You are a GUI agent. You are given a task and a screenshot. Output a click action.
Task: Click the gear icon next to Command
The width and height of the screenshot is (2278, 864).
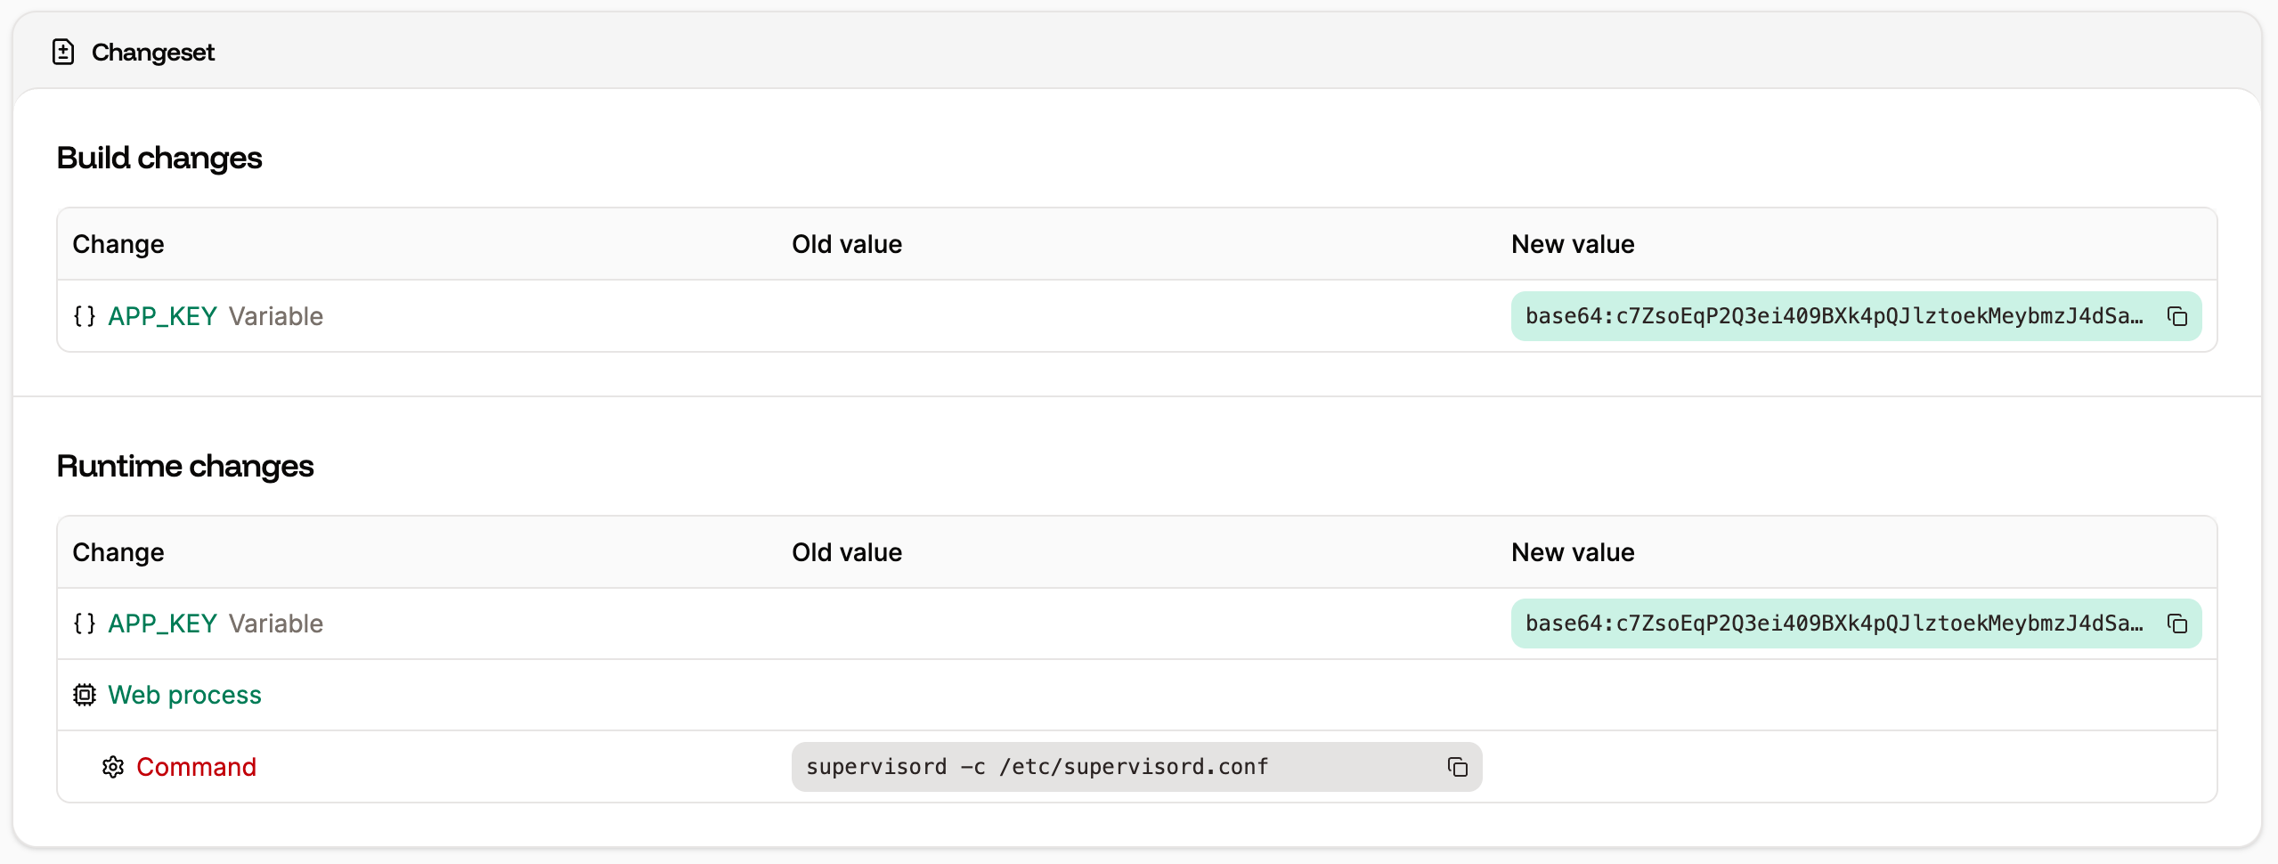tap(114, 767)
